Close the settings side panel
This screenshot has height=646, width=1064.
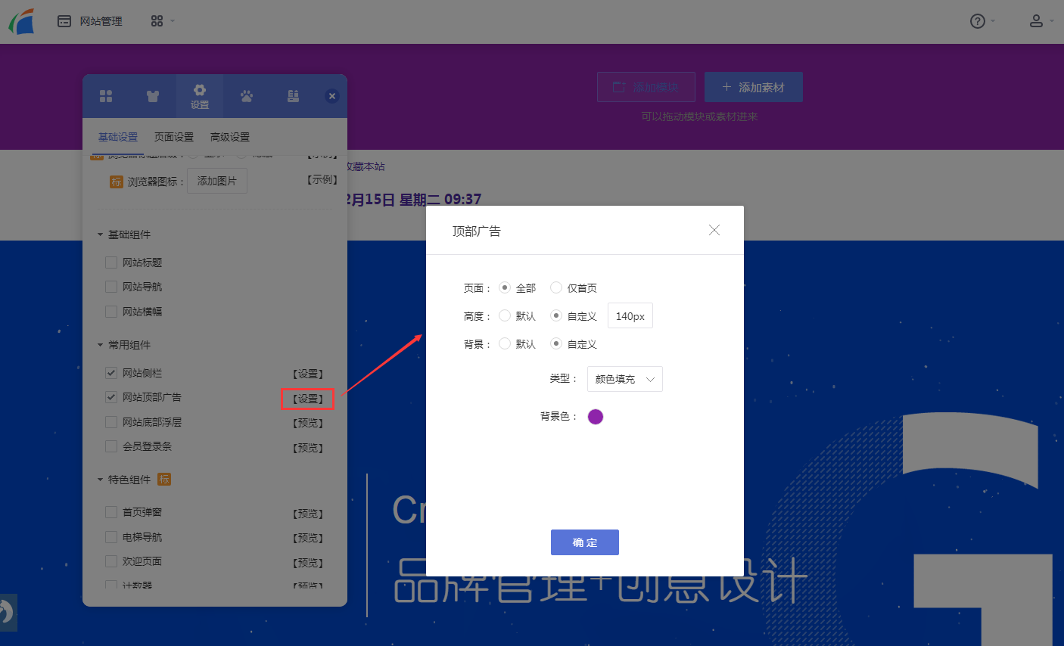tap(331, 96)
